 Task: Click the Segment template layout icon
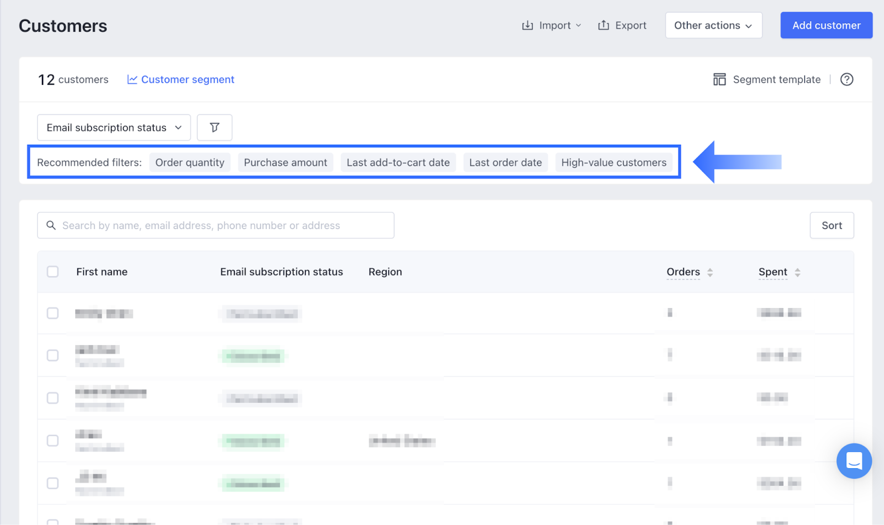point(719,79)
